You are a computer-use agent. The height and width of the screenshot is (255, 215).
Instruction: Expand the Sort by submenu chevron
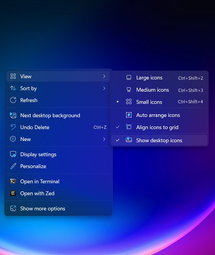coord(104,88)
